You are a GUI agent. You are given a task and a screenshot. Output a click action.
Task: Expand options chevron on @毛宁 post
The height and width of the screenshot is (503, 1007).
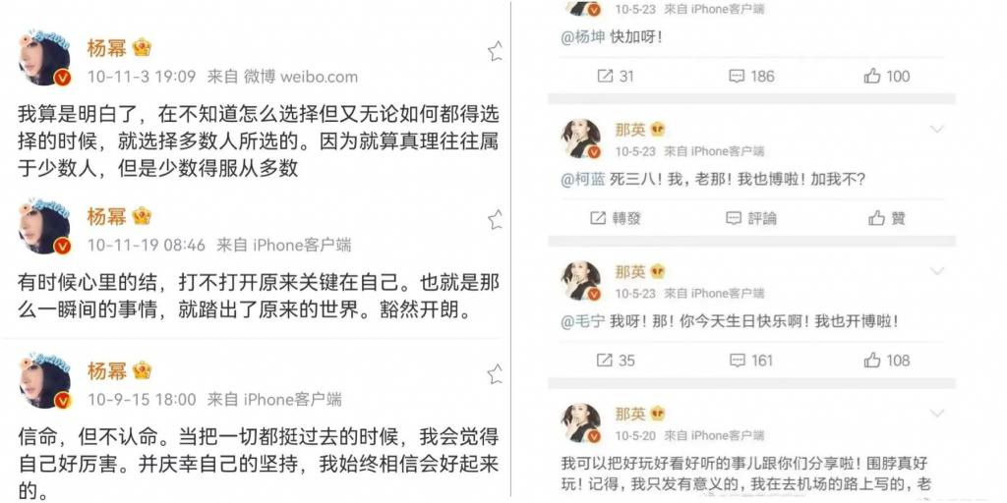tap(937, 271)
